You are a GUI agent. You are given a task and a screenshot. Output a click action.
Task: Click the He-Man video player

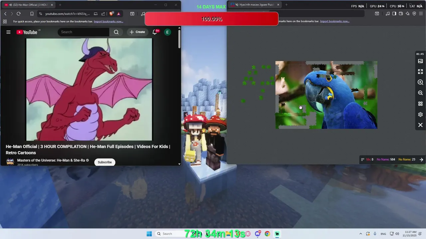(x=89, y=90)
